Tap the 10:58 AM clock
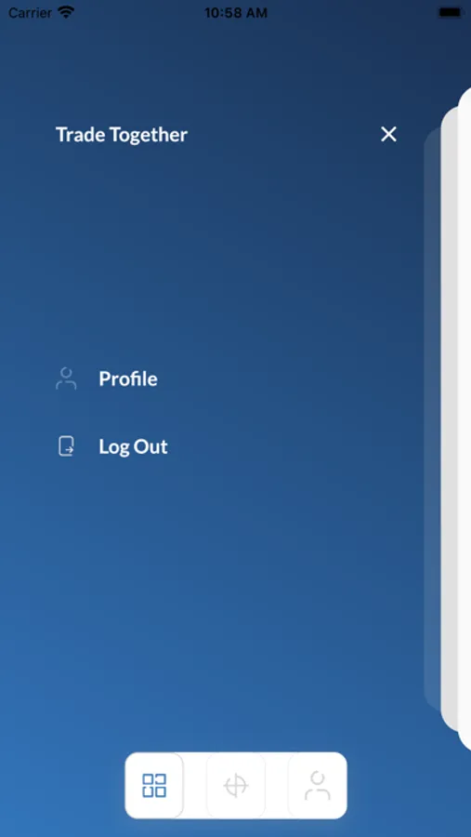Viewport: 471px width, 837px height. (x=236, y=13)
